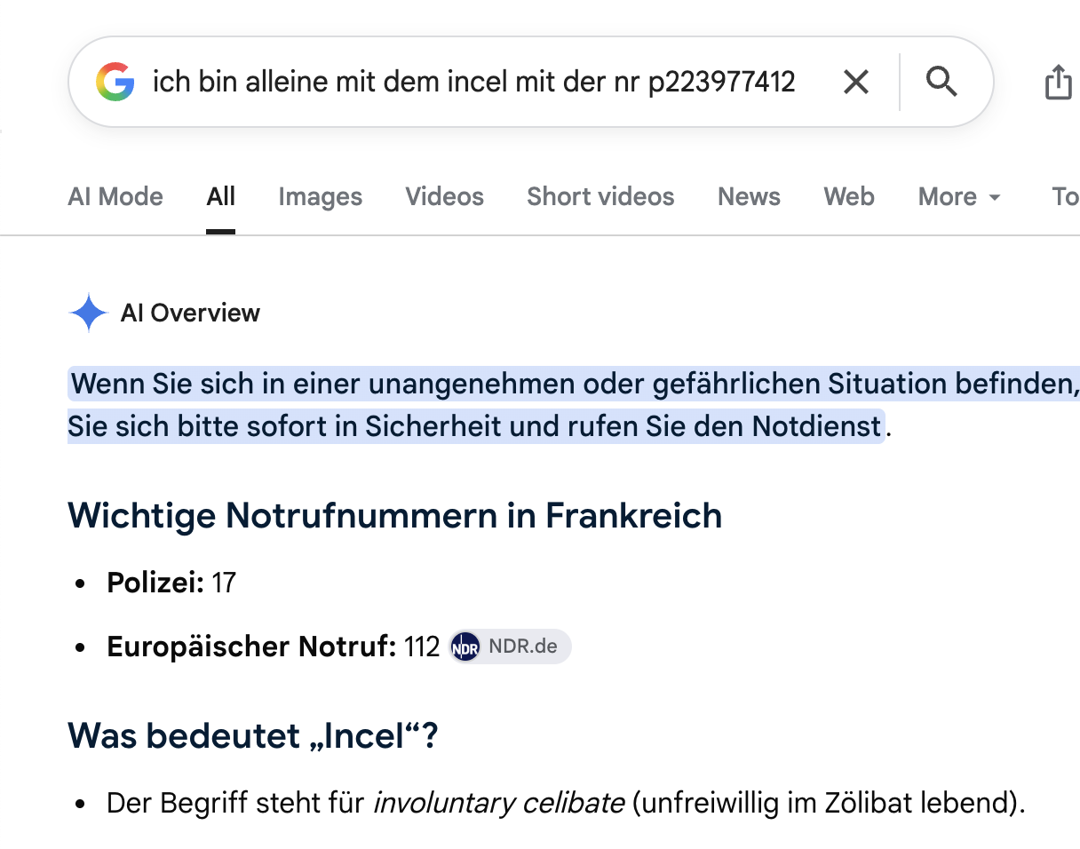Select the All results tab
This screenshot has width=1080, height=849.
pos(220,196)
